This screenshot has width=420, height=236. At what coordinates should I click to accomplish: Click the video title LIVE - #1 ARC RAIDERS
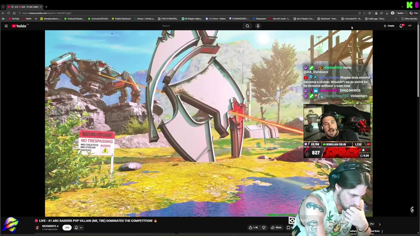tap(95, 221)
